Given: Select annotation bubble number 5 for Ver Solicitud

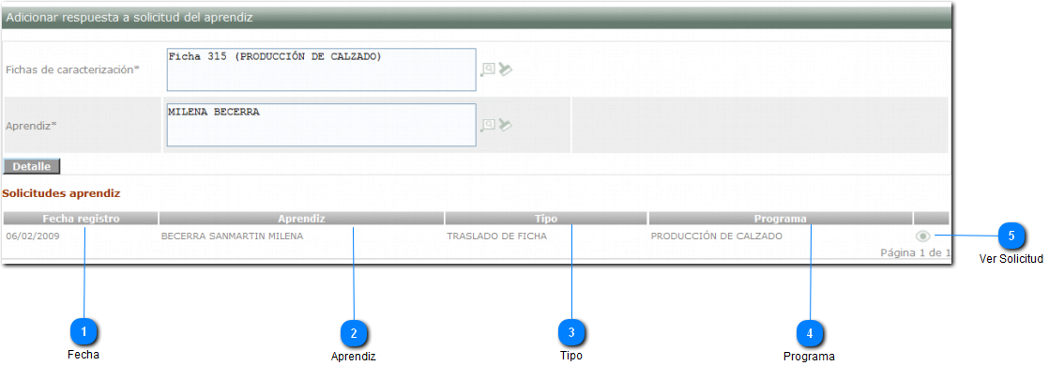Looking at the screenshot, I should 1011,236.
